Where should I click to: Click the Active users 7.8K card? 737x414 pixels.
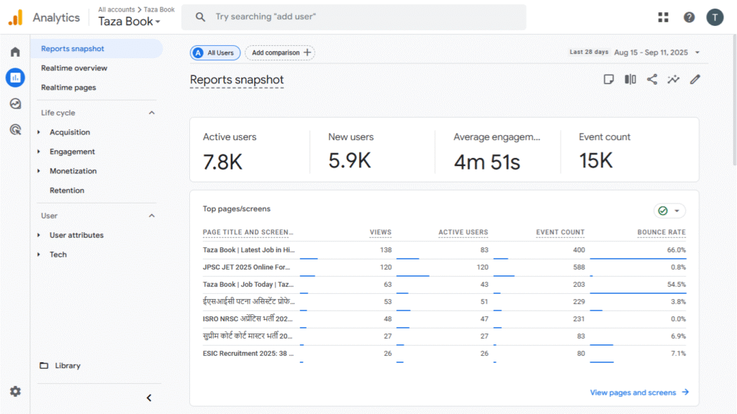click(x=250, y=150)
